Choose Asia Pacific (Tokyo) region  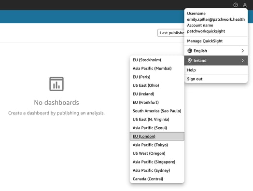coord(157,145)
